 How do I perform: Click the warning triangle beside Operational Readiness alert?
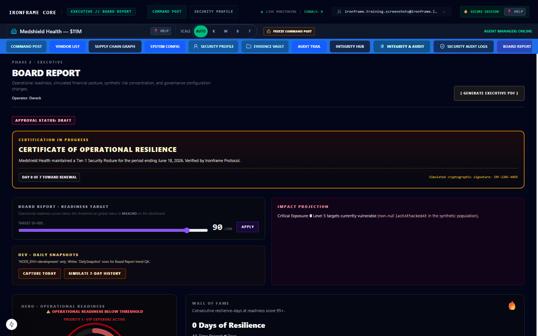coord(48,312)
